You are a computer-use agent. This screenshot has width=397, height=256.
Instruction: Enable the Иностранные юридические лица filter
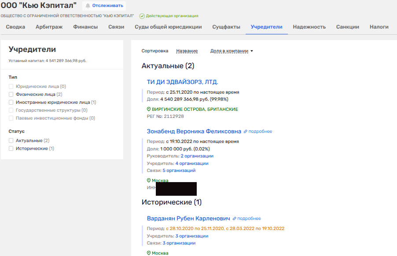[11, 102]
